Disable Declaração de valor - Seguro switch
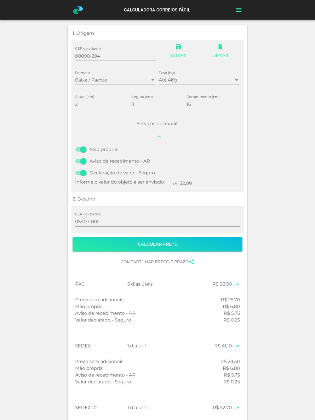The height and width of the screenshot is (420, 315). (x=81, y=173)
